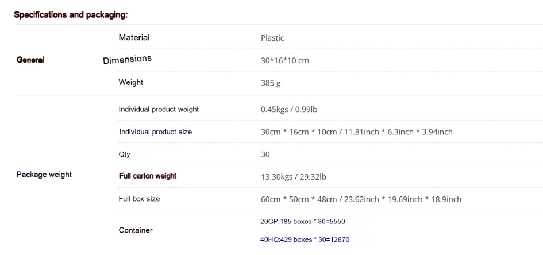
Task: Select the quantity value '30'
Action: [265, 154]
